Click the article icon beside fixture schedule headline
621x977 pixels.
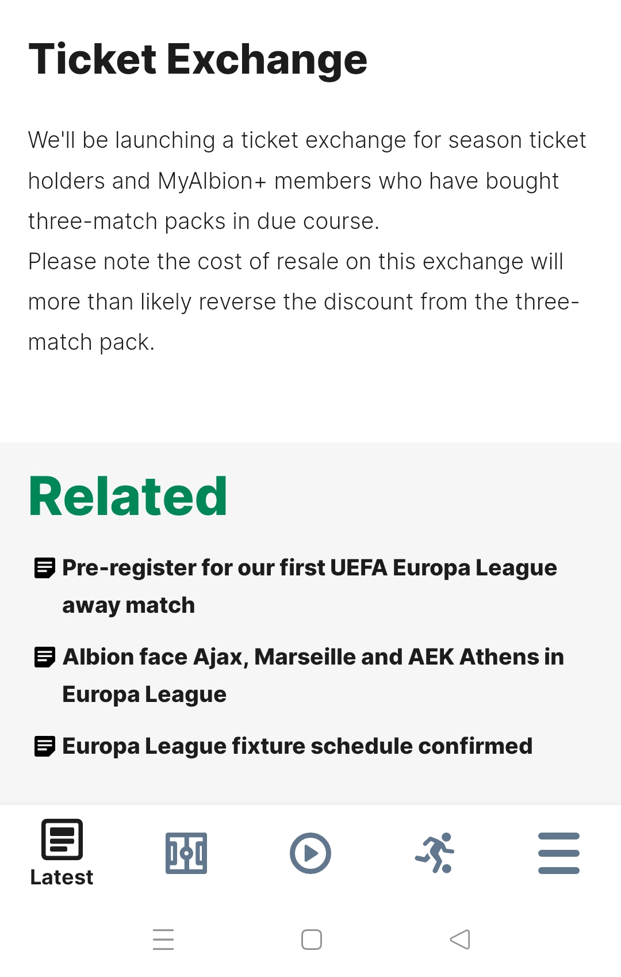[45, 746]
